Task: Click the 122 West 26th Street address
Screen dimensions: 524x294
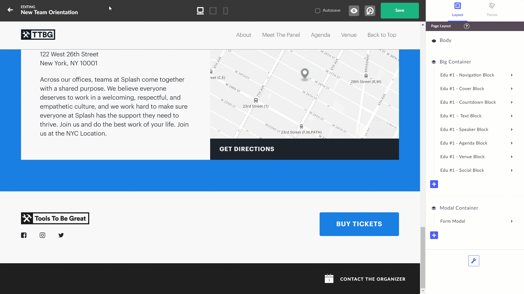Action: (69, 54)
